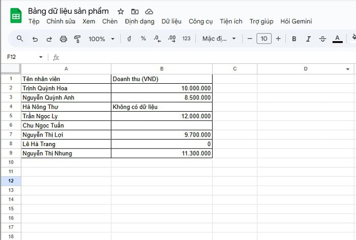Select column B header

pos(162,69)
